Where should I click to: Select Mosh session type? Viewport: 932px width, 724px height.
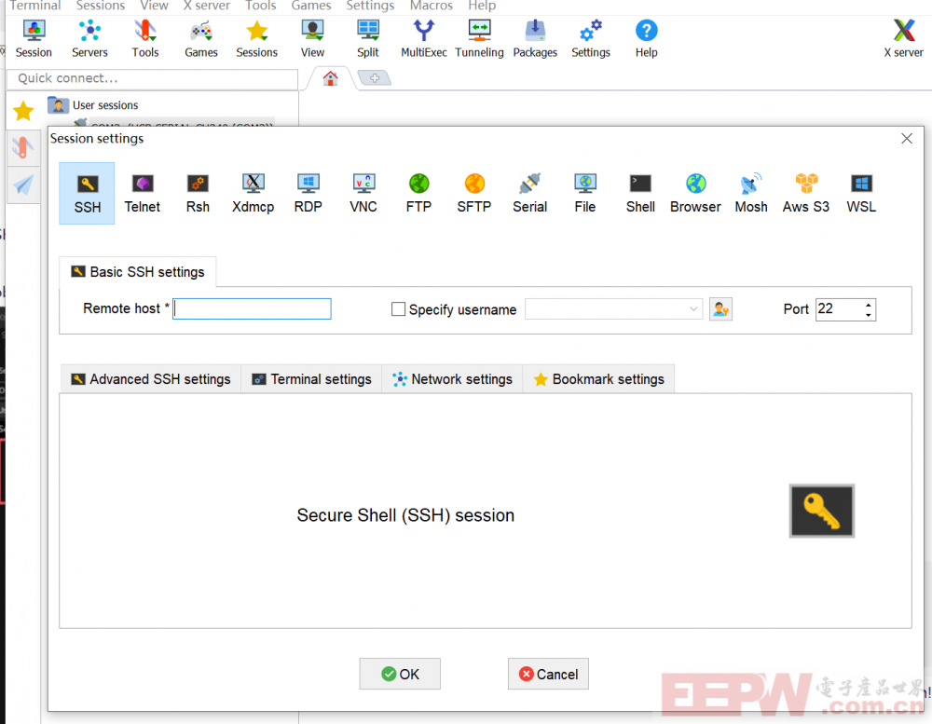[750, 193]
